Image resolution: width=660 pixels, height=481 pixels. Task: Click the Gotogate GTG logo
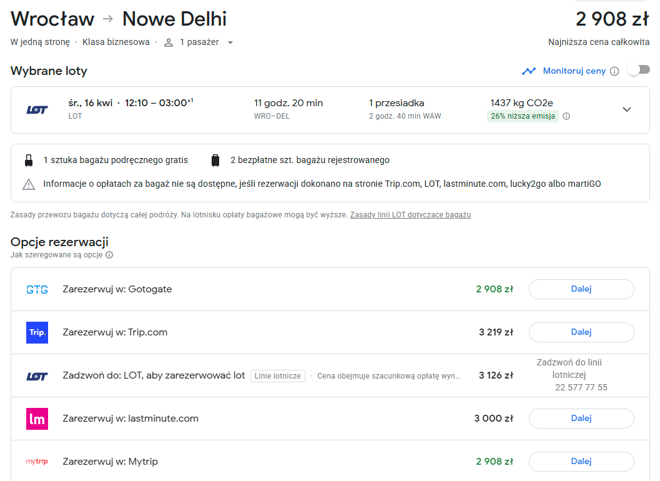[x=37, y=289]
